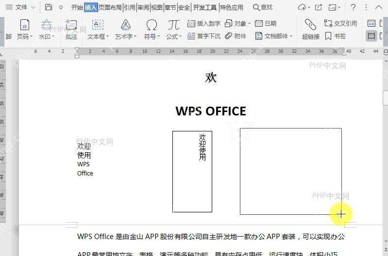Click the large 欢 character
This screenshot has height=256, width=388.
pos(211,78)
